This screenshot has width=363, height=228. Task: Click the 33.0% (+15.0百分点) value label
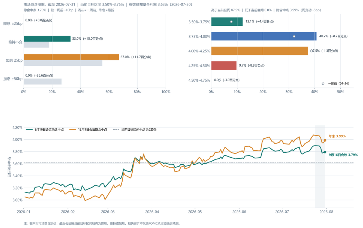click(87, 39)
